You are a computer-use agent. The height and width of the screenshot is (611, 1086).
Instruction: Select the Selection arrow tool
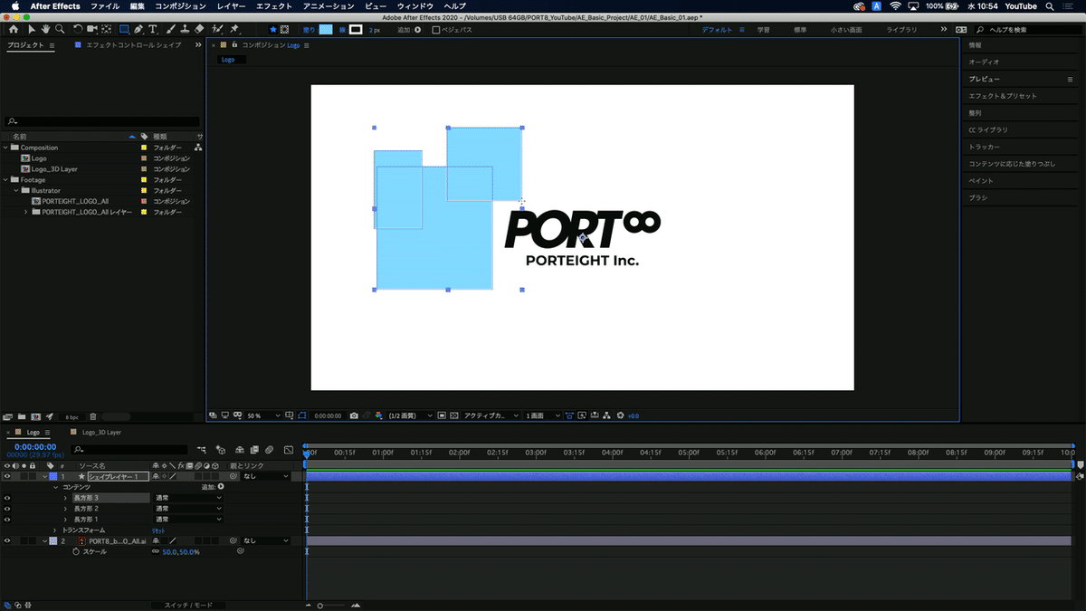(30, 29)
